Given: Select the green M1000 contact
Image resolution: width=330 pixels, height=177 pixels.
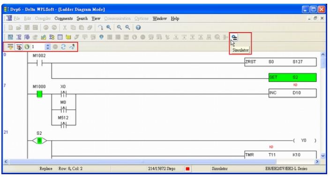Looking at the screenshot, I should coord(39,94).
